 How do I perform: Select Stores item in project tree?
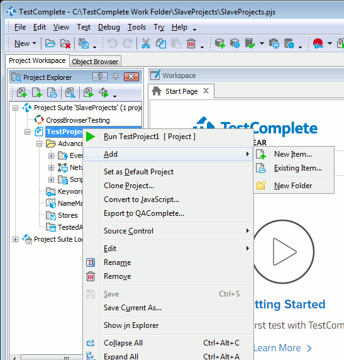coord(67,215)
